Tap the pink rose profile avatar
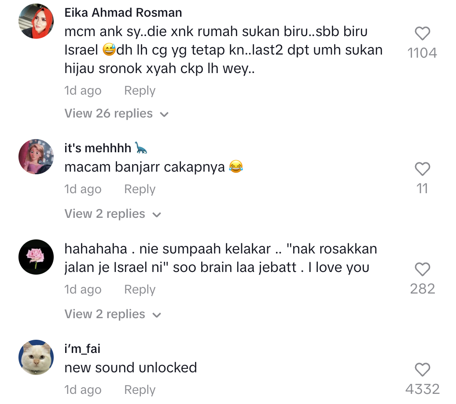The image size is (456, 404). click(36, 257)
